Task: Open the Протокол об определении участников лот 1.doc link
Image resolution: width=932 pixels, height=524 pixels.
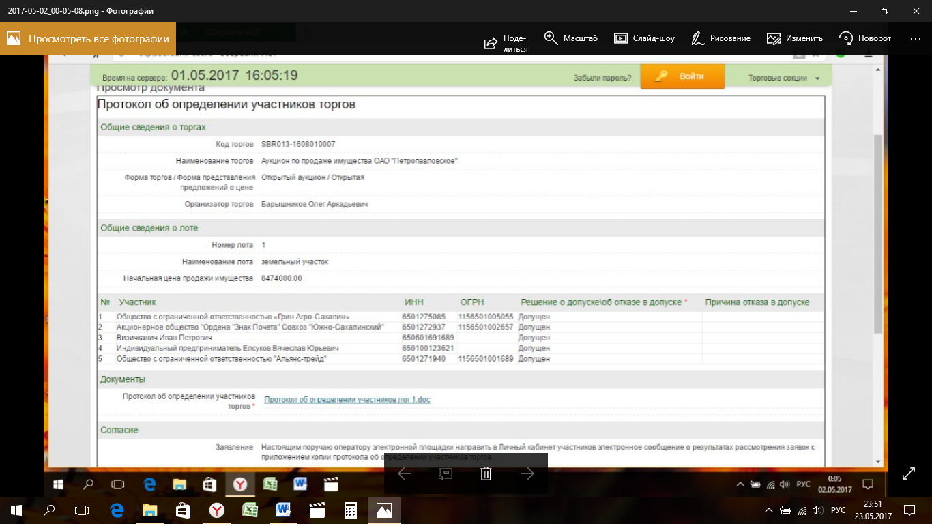Action: coord(347,400)
